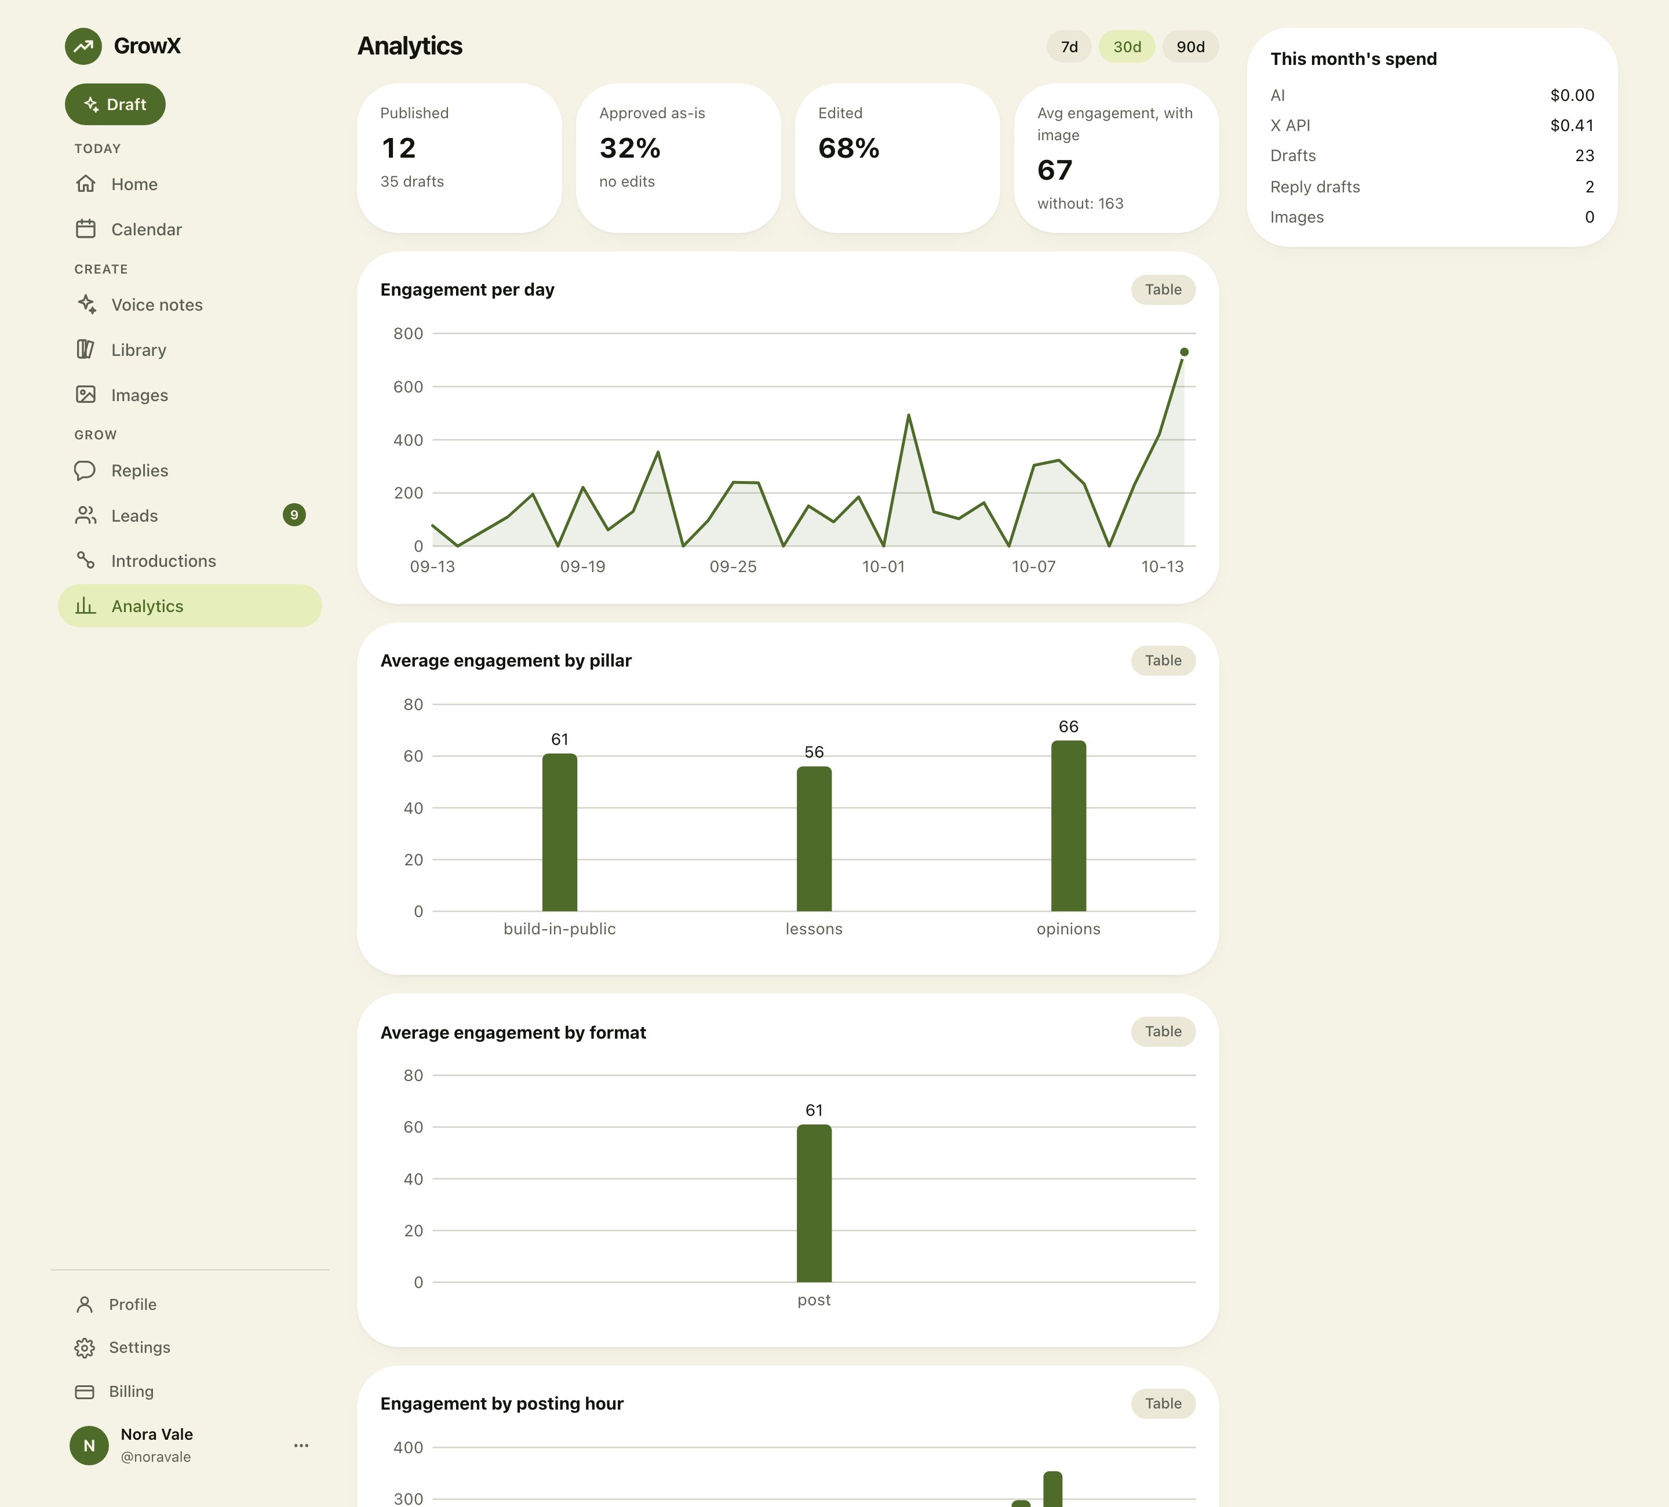Click the GrowX logo icon
This screenshot has height=1507, width=1669.
click(x=83, y=46)
